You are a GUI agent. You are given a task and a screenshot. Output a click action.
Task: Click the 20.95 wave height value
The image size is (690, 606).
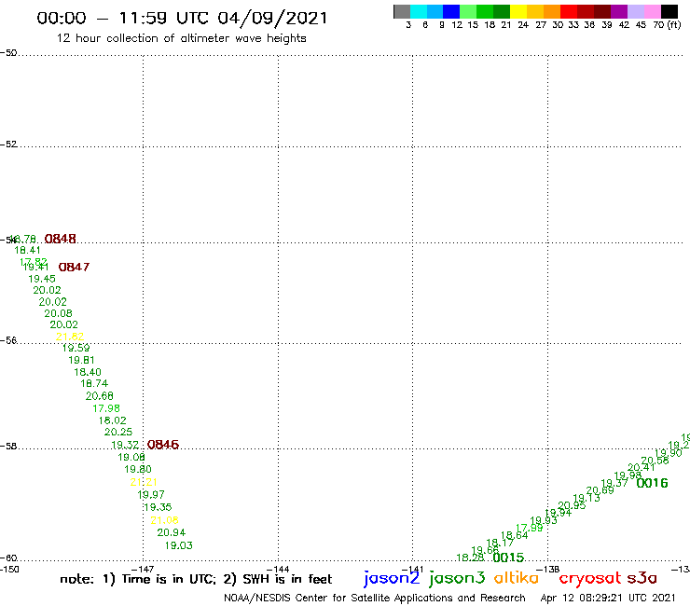click(572, 506)
